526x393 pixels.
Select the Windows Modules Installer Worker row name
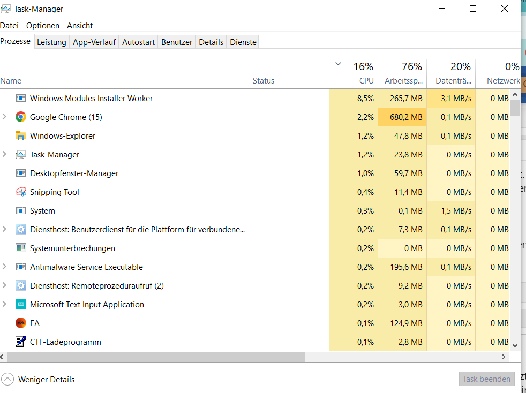tap(91, 99)
